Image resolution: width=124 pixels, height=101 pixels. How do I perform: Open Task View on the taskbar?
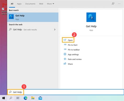[x=18, y=98]
